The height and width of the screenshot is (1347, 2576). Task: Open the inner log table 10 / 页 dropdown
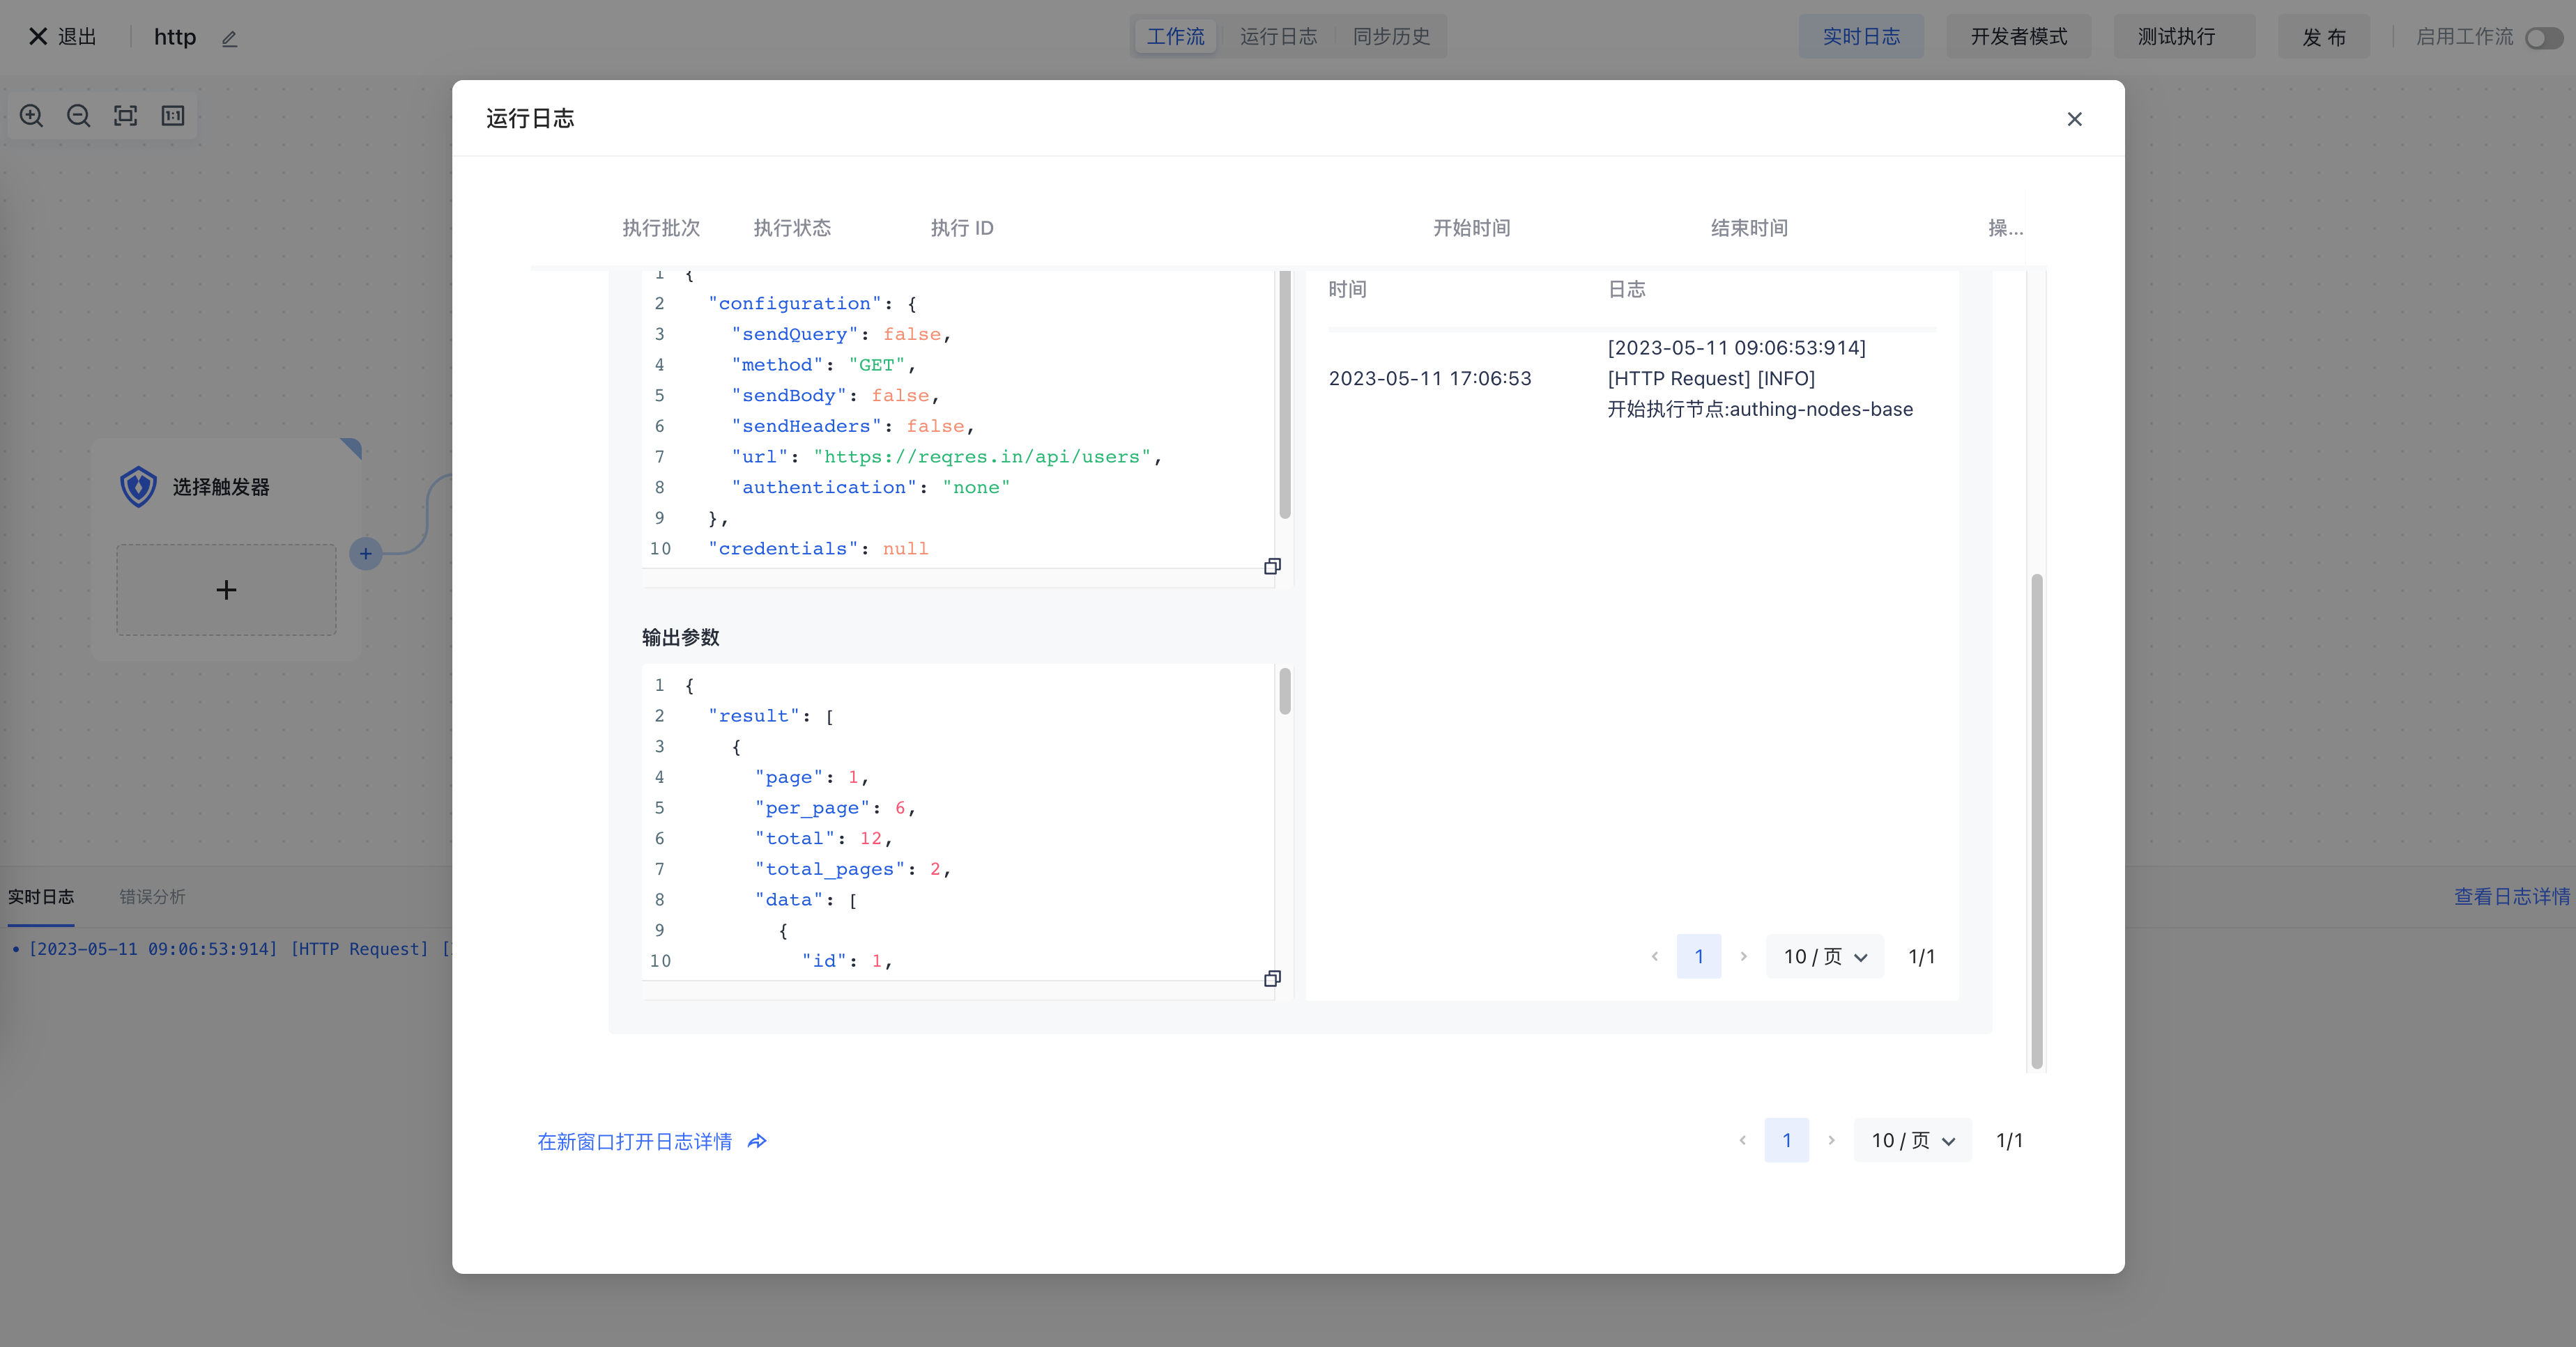1824,956
